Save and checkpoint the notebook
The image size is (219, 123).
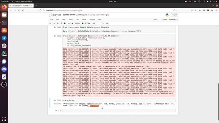click(x=50, y=23)
